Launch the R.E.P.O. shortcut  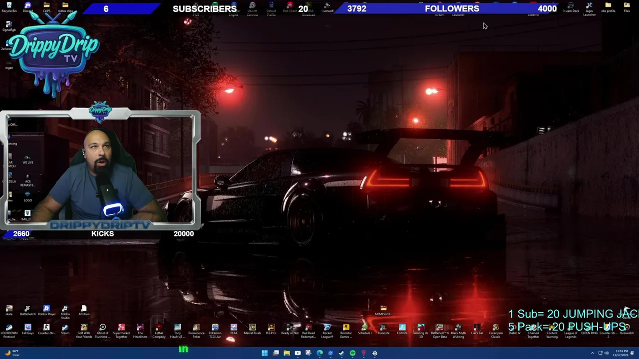click(271, 330)
